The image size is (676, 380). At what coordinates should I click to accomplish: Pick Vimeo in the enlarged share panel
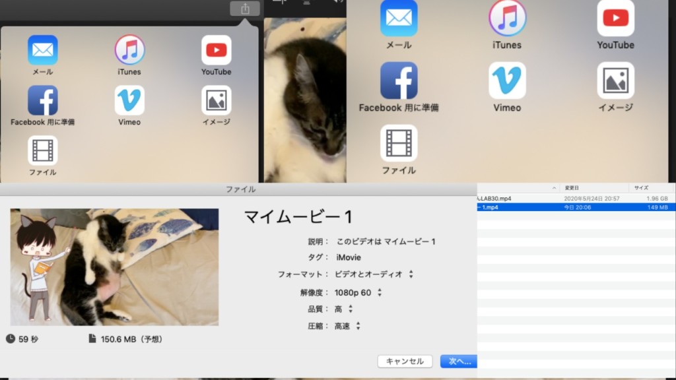coord(507,87)
